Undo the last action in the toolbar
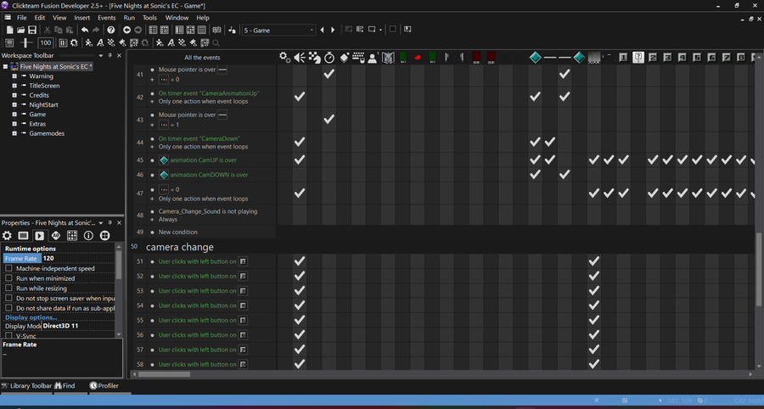The height and width of the screenshot is (409, 764). [85, 30]
